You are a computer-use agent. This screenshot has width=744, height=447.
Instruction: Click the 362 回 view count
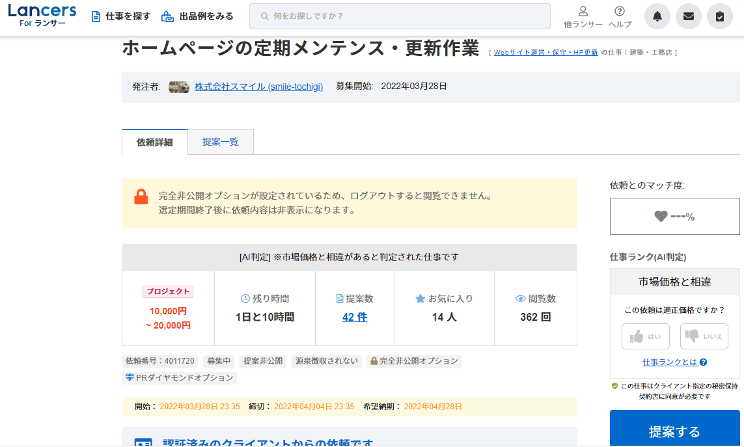coord(536,317)
